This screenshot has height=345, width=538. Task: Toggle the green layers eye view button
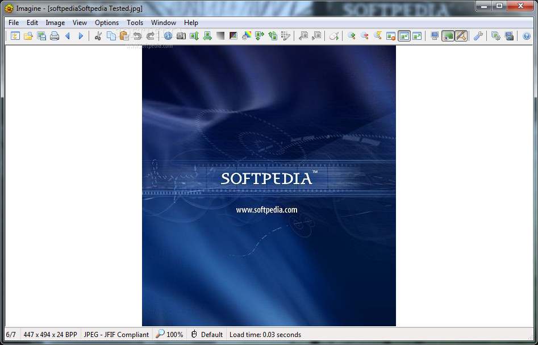point(448,36)
